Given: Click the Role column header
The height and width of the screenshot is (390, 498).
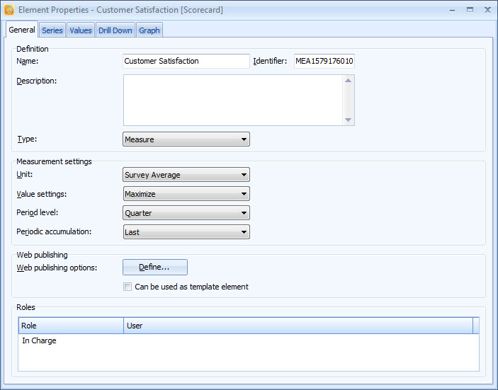Looking at the screenshot, I should [x=71, y=326].
